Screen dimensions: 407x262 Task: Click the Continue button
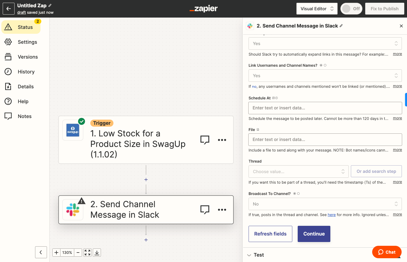coord(314,234)
